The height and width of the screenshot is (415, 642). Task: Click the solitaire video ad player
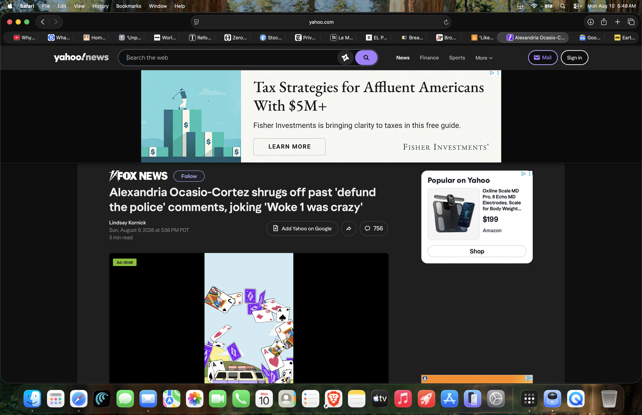pos(249,318)
